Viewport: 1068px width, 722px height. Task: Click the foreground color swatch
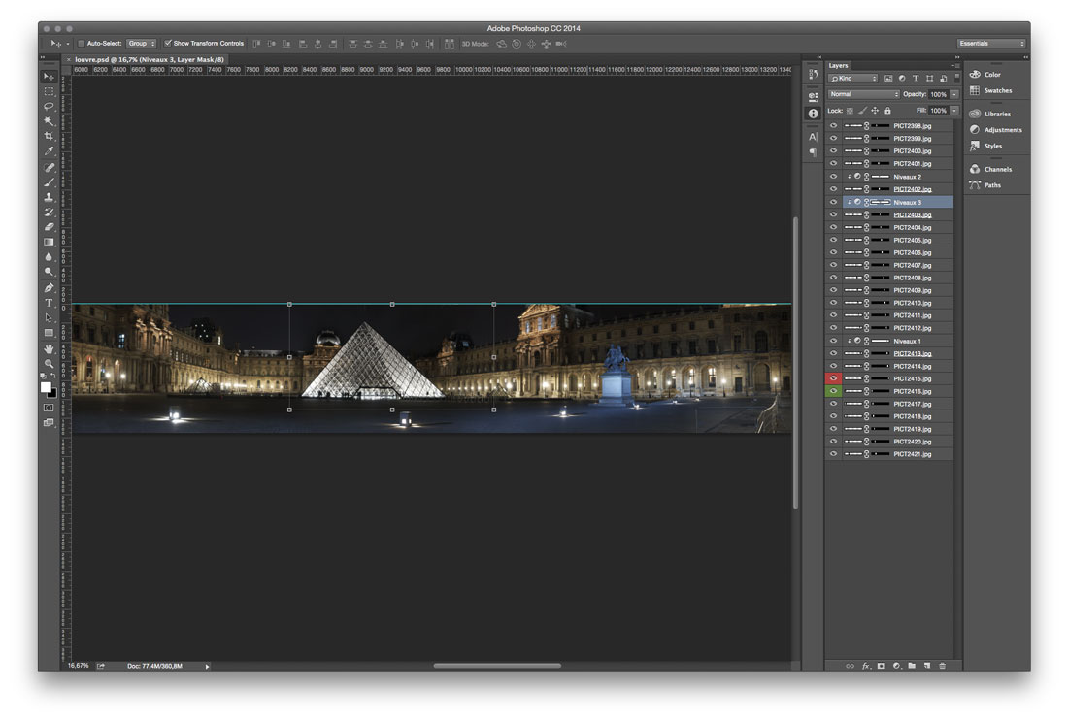pyautogui.click(x=46, y=387)
